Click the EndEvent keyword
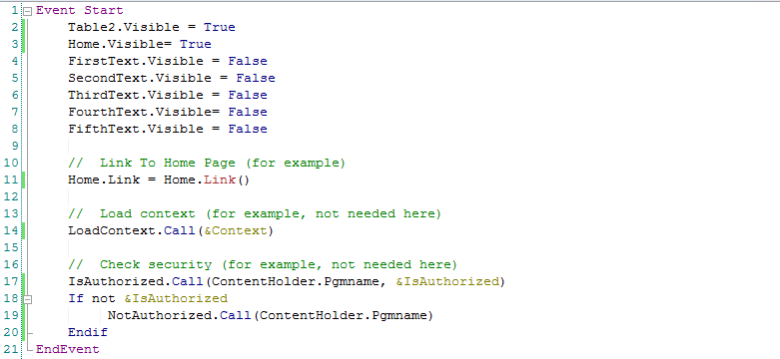780x359 pixels. tap(68, 349)
